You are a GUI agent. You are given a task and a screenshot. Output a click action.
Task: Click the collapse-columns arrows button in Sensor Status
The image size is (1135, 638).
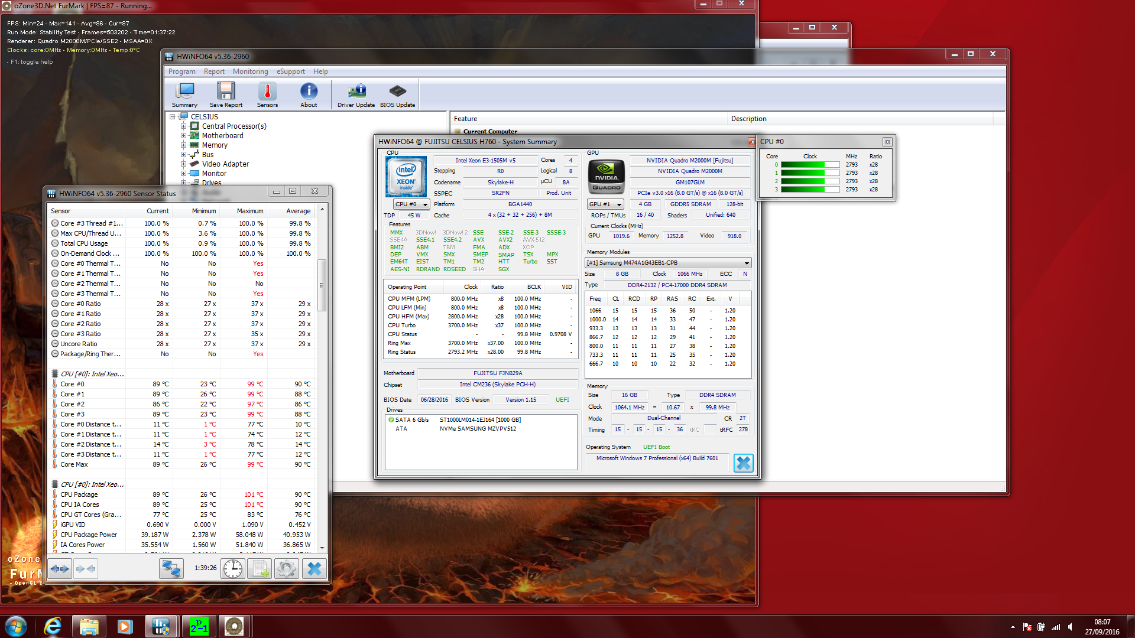(86, 569)
